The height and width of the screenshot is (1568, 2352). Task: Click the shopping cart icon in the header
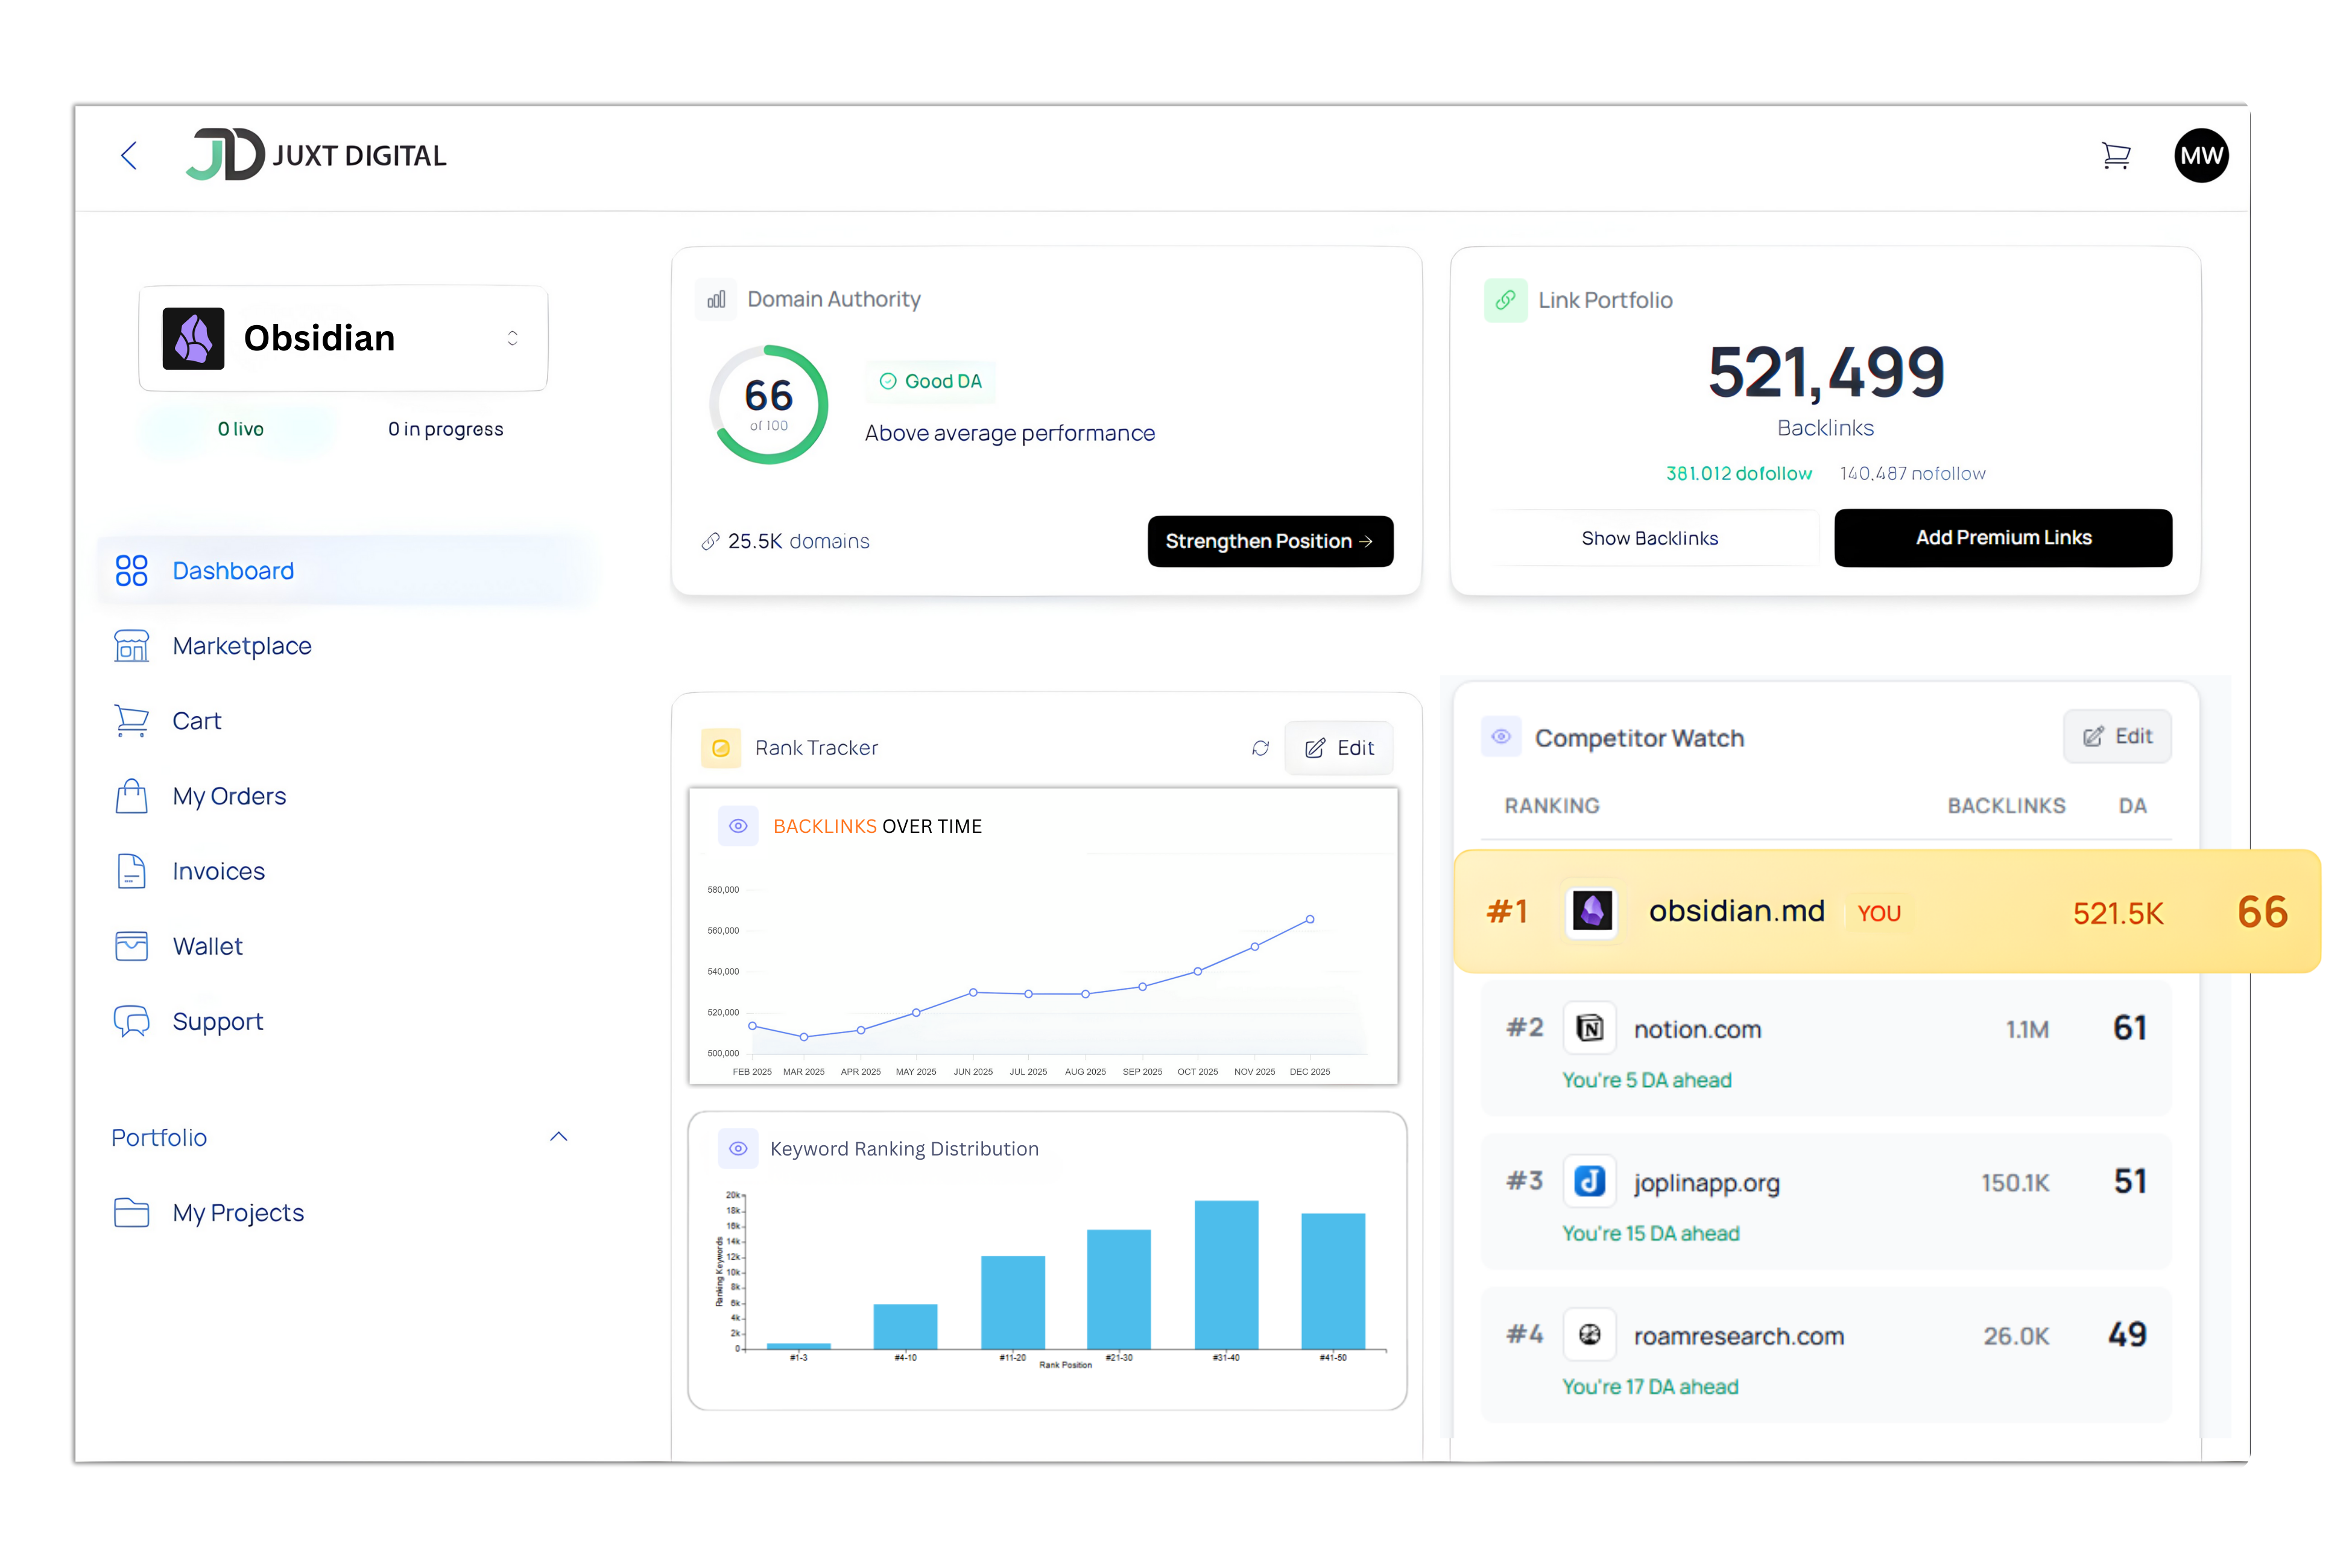[x=2116, y=155]
